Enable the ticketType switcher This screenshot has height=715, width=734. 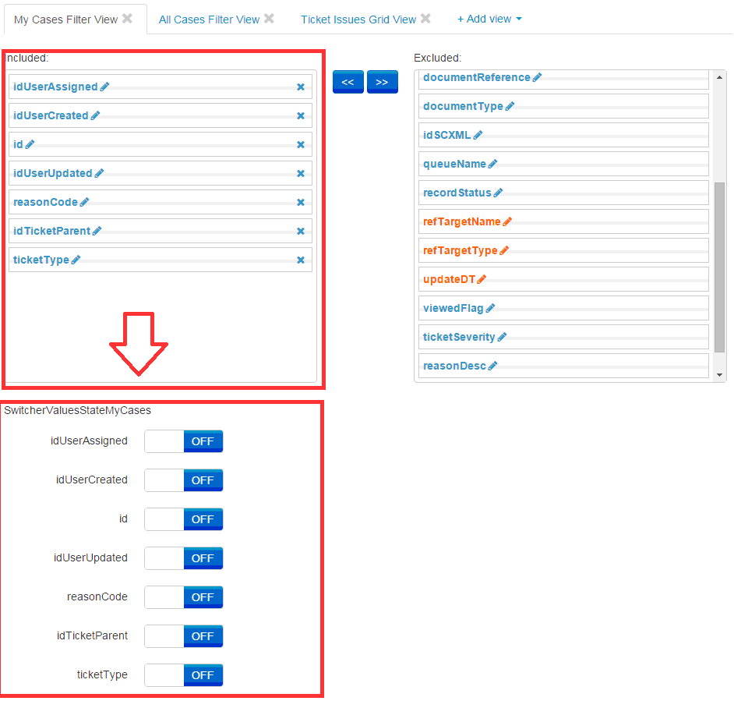click(184, 675)
